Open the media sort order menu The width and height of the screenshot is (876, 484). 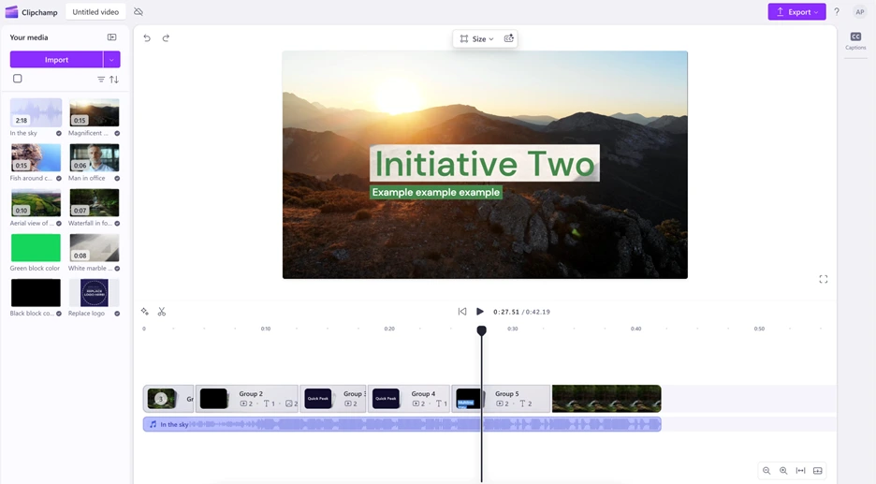pos(114,80)
